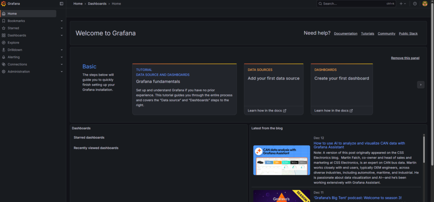Image resolution: width=434 pixels, height=202 pixels.
Task: Expand the Alerting section chevron
Action: [x=61, y=57]
